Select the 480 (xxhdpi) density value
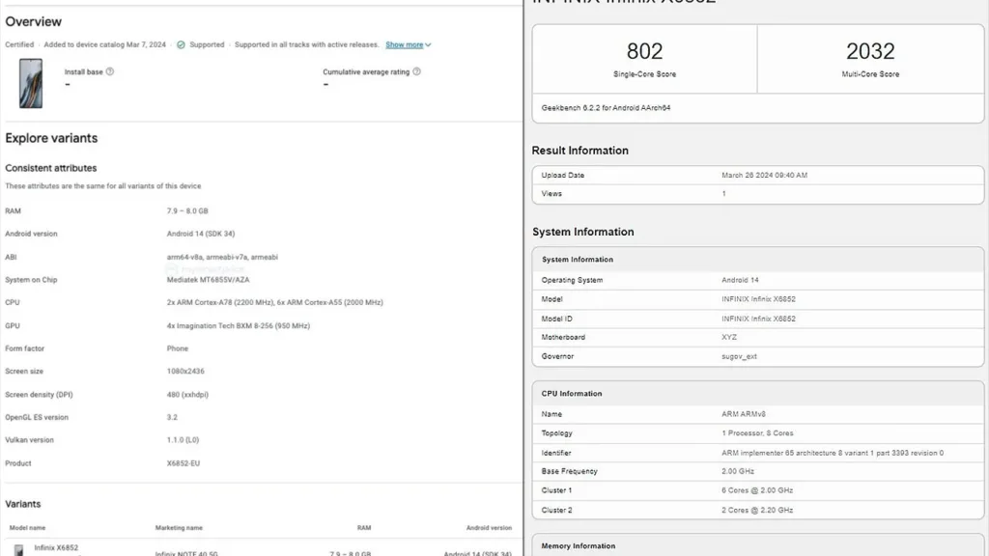Viewport: 989px width, 556px height. (x=187, y=395)
